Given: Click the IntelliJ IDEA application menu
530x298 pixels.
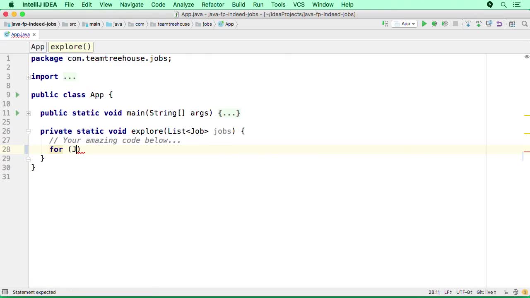Looking at the screenshot, I should point(40,5).
